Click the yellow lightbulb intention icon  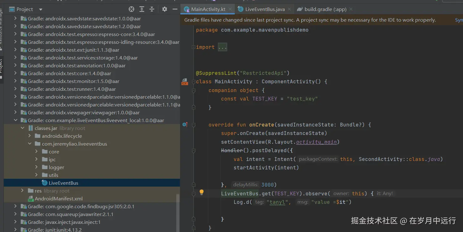click(x=202, y=192)
